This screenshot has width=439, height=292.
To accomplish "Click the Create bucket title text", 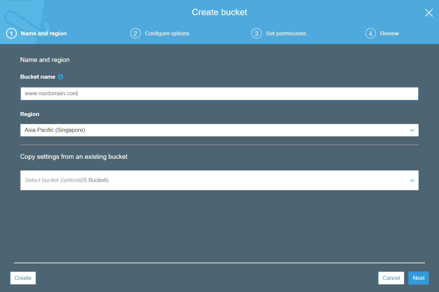I will tap(220, 12).
